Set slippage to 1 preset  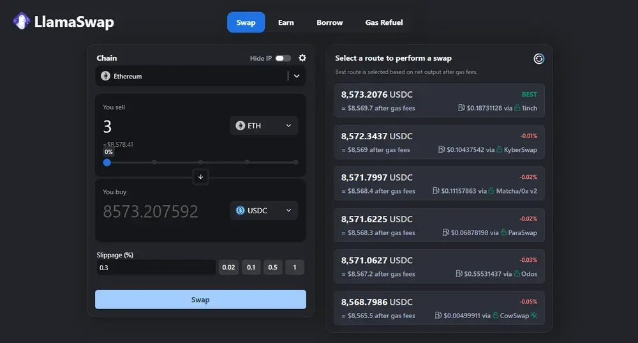[x=295, y=267]
